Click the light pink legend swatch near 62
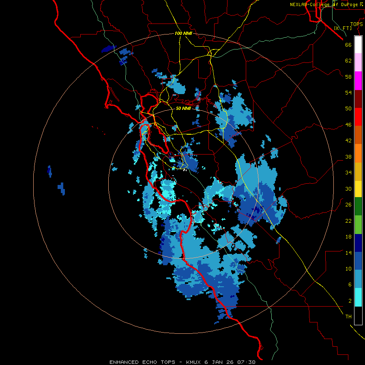 click(358, 62)
